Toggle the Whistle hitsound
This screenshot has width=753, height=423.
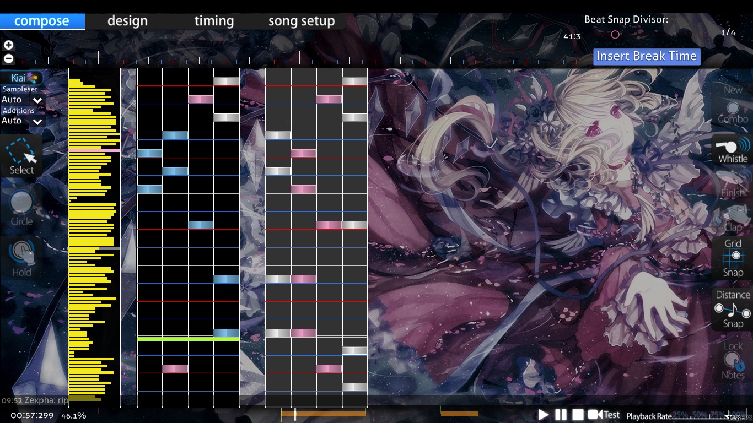(x=733, y=149)
